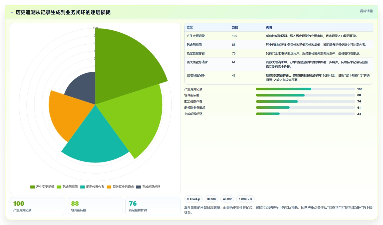Open the 100 产生变更记录 stat card
Image resolution: width=383 pixels, height=225 pixels.
point(37,206)
